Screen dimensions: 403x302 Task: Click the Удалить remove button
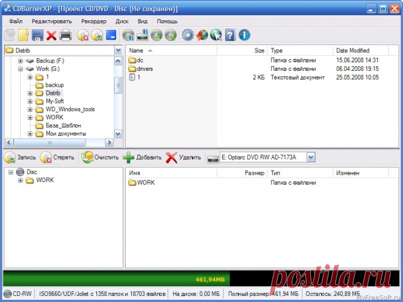[183, 157]
